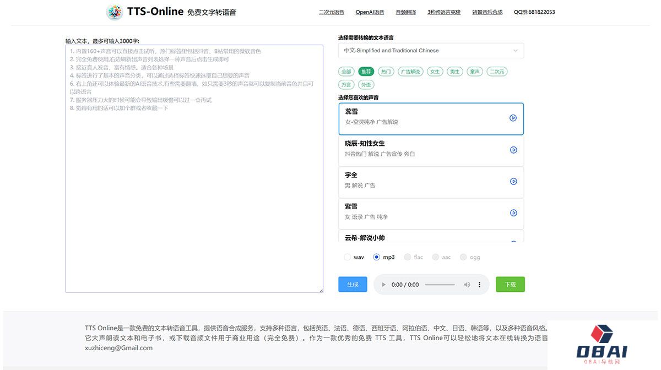Open 二次元语音 nav link

pyautogui.click(x=332, y=12)
